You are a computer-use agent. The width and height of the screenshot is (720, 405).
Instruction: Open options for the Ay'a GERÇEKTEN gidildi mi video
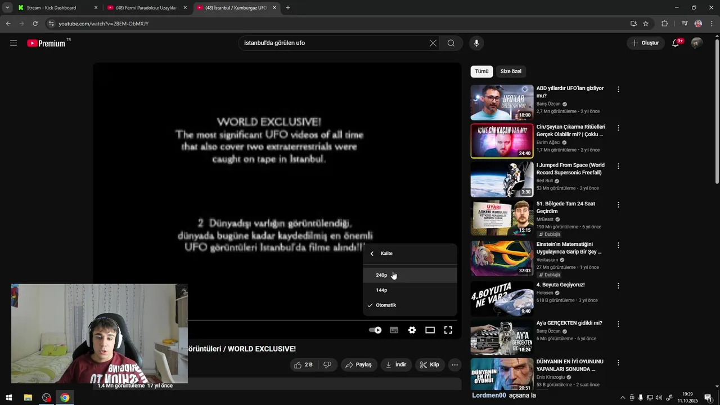pyautogui.click(x=618, y=324)
